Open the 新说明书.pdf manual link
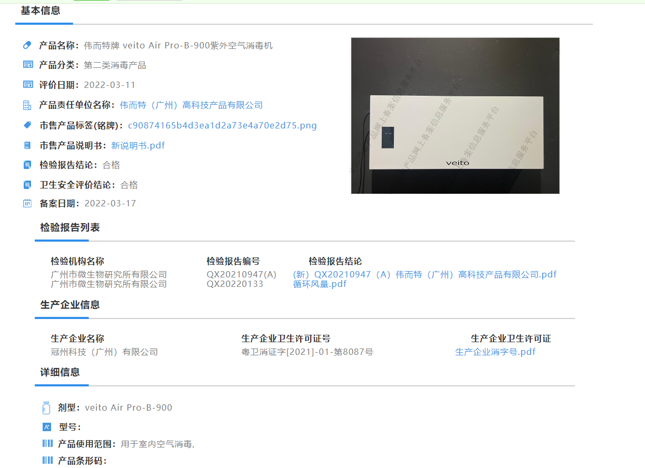Screen dimensions: 645x468 (138, 145)
